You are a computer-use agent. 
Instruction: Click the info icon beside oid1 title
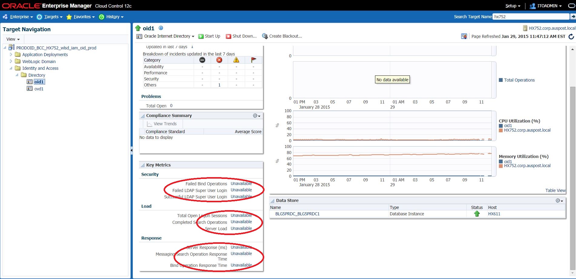(161, 28)
